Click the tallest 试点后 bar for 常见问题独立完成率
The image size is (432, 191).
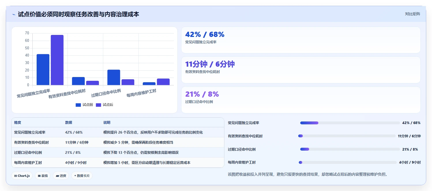pos(57,60)
